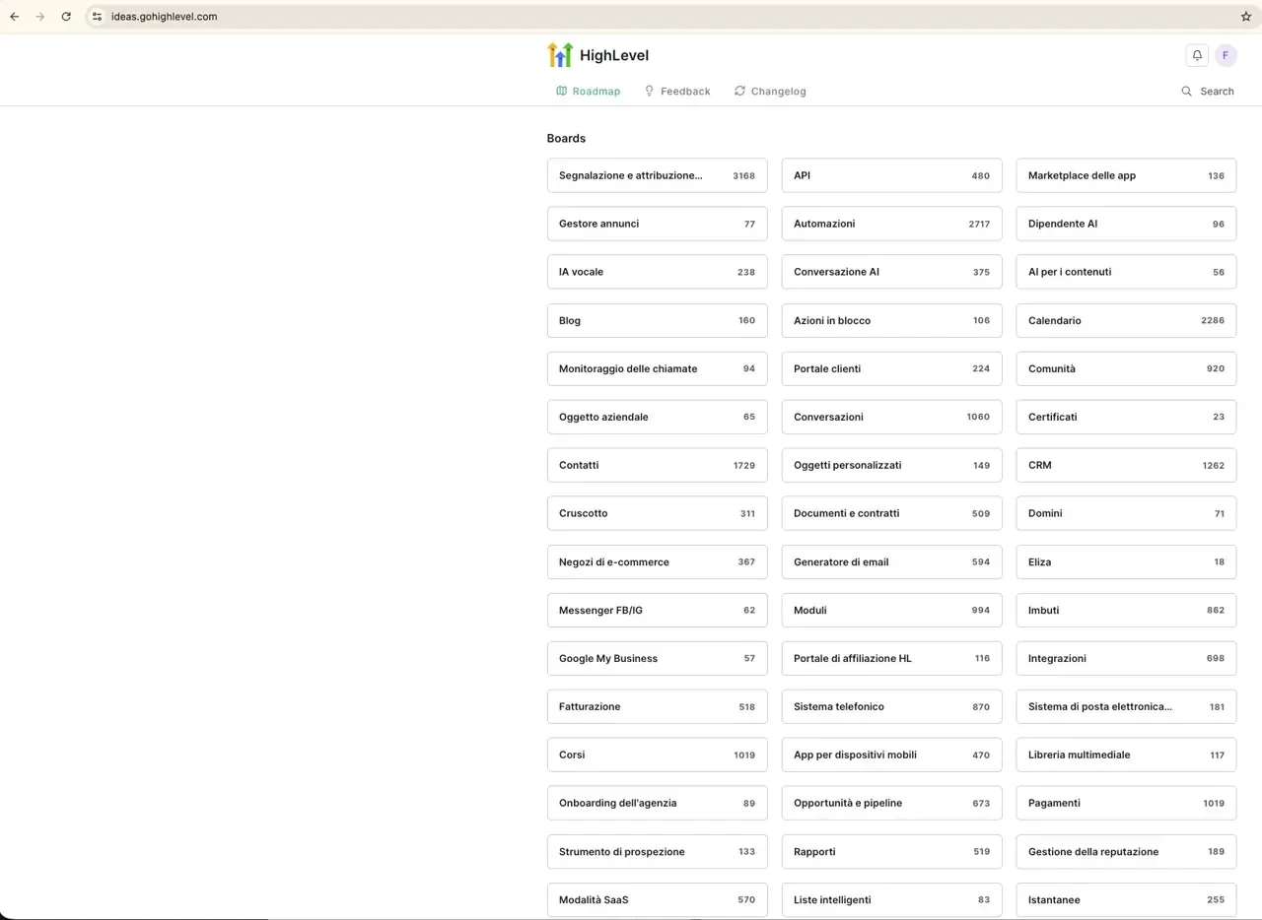The width and height of the screenshot is (1262, 920).
Task: Select the Automazioni board
Action: [x=891, y=224]
